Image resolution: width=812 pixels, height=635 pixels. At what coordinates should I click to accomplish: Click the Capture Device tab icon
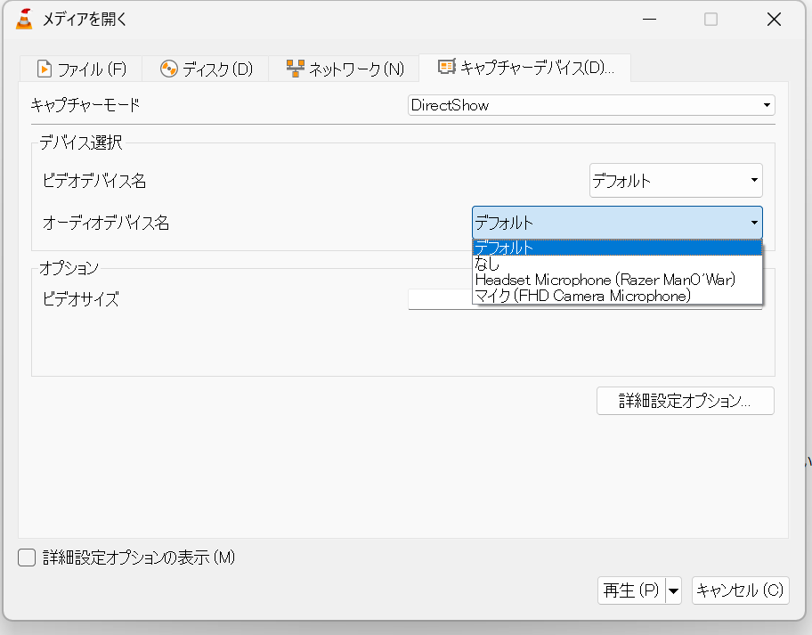tap(447, 67)
